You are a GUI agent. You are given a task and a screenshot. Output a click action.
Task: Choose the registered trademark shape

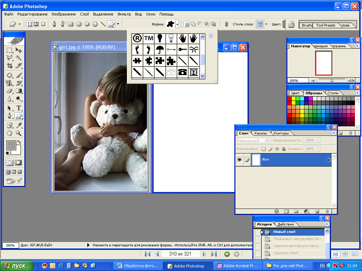pos(137,38)
